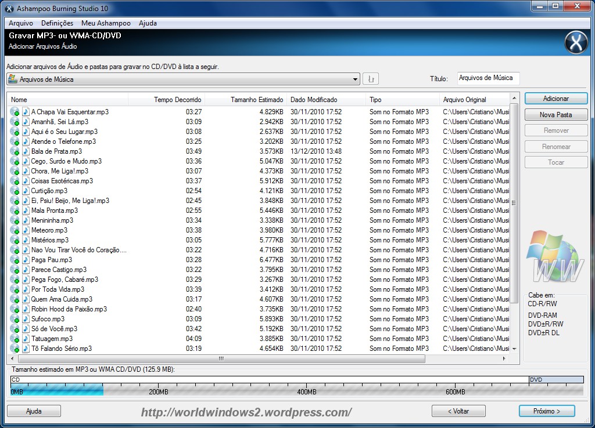Click the music note icon for Amanhã, Sei Lá.mp3
The height and width of the screenshot is (428, 595).
click(x=26, y=122)
